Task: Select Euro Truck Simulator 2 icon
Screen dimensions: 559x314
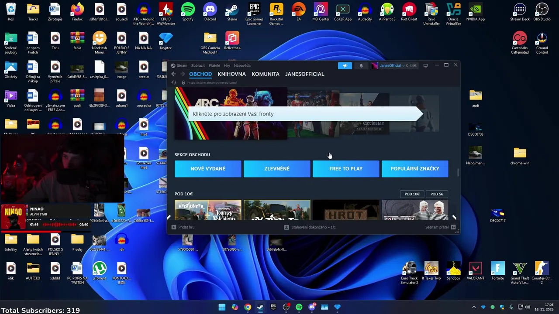Action: [x=409, y=273]
